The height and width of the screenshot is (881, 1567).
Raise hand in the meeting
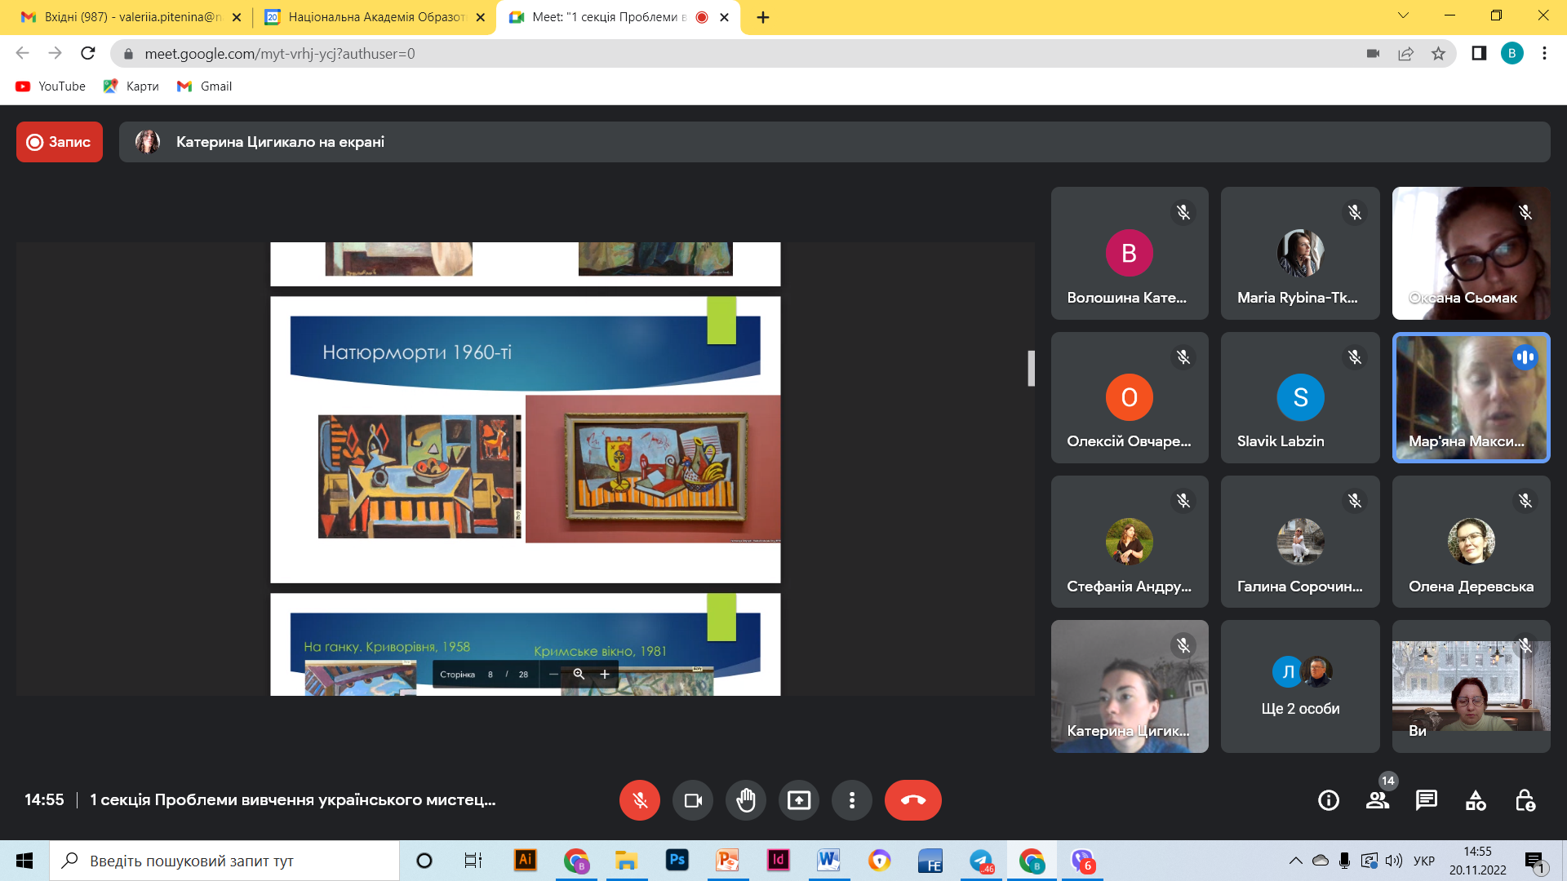[746, 800]
